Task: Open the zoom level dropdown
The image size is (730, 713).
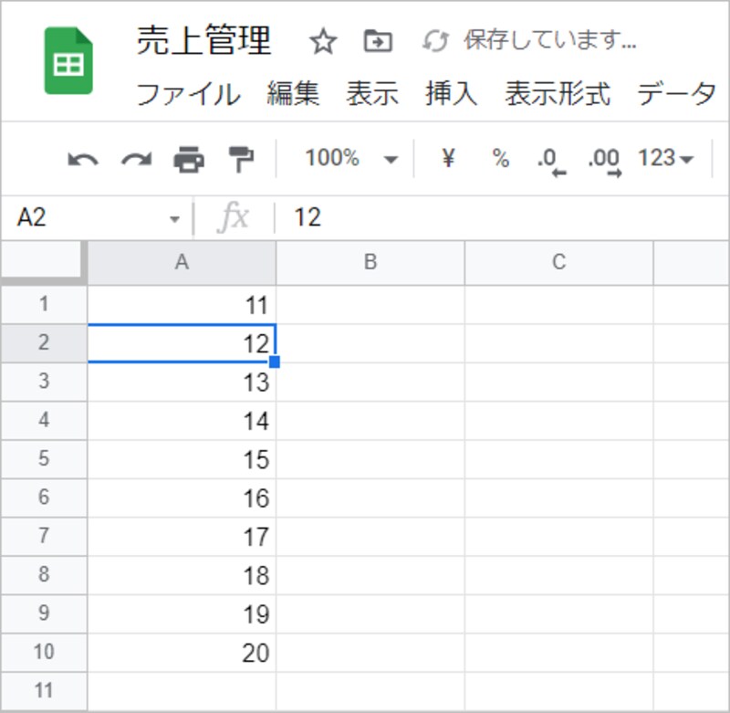Action: 363,157
